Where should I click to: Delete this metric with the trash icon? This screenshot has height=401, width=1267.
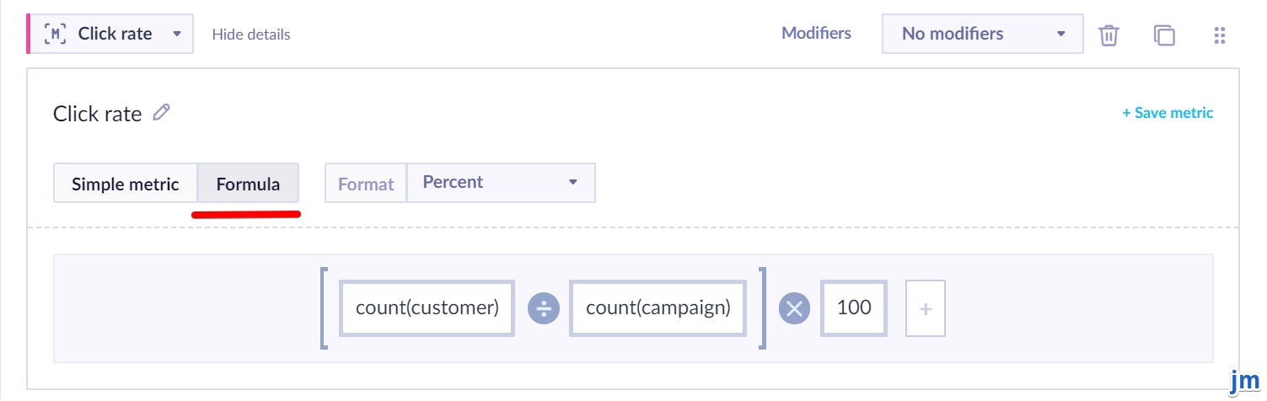(x=1109, y=35)
